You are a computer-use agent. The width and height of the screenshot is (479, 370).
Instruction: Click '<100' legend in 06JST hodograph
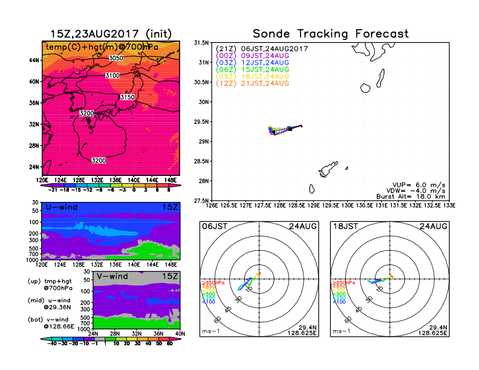coord(209,302)
